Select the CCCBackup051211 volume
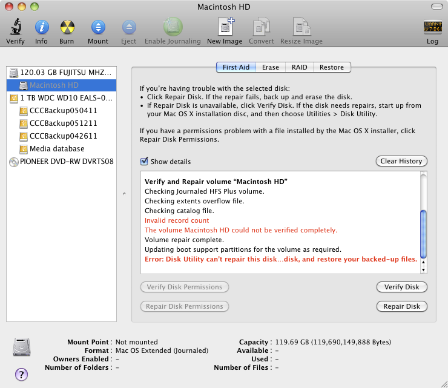The height and width of the screenshot is (388, 448). pyautogui.click(x=61, y=123)
